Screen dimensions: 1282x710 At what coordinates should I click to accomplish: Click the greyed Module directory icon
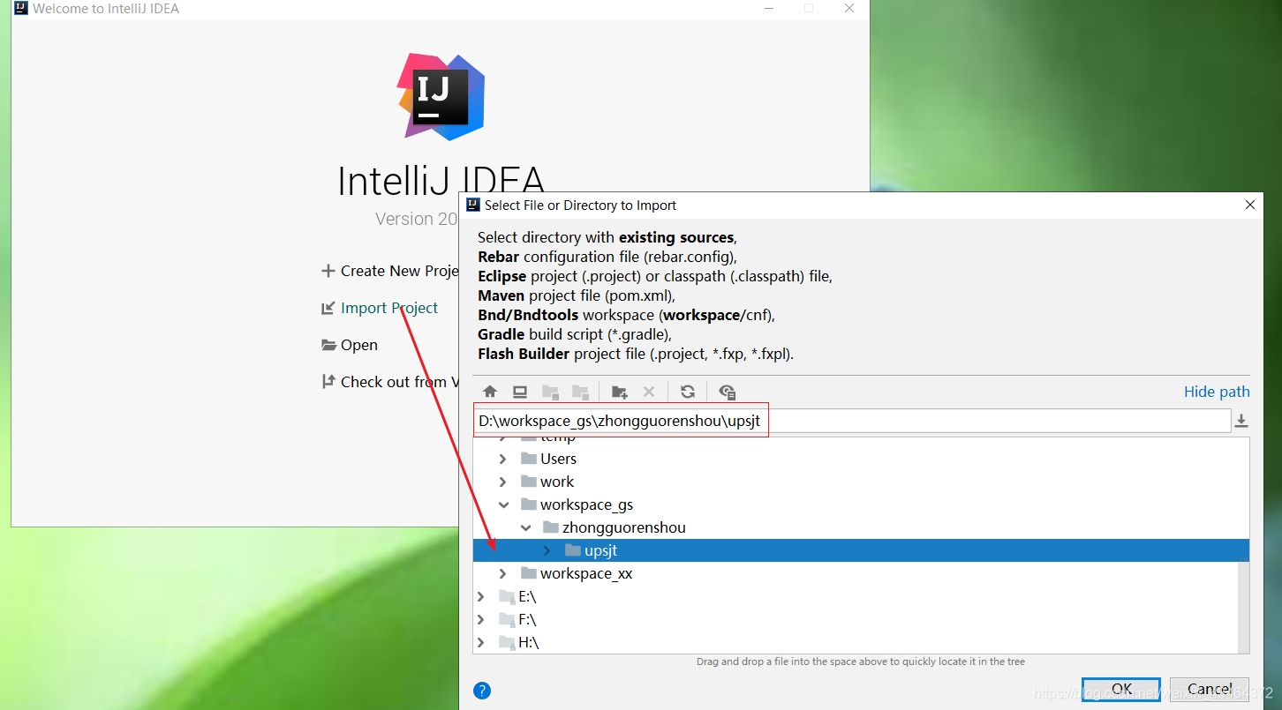point(580,392)
